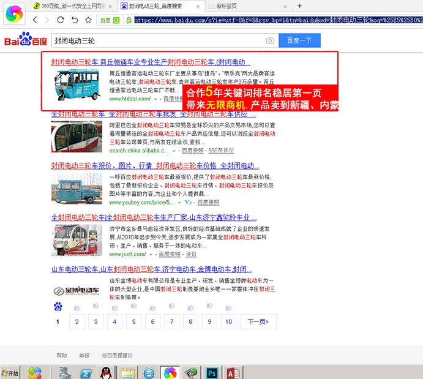
Task: Click the undo/restore closed page icon
Action: tap(75, 20)
